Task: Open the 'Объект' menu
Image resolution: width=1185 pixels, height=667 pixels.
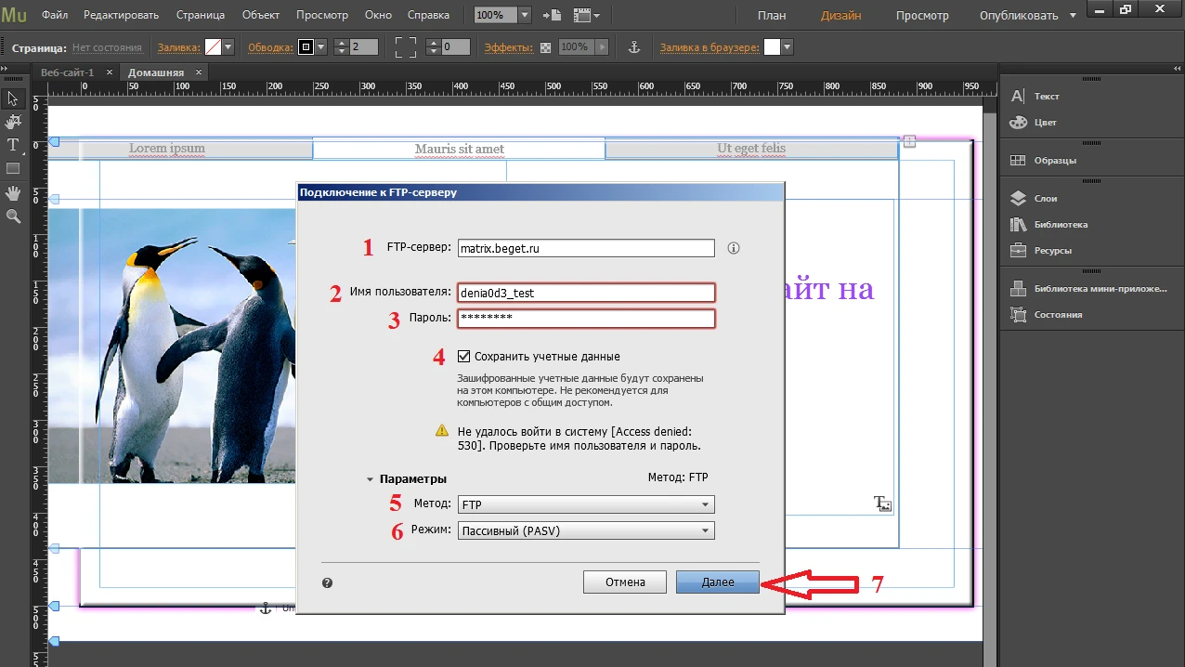Action: (x=260, y=16)
